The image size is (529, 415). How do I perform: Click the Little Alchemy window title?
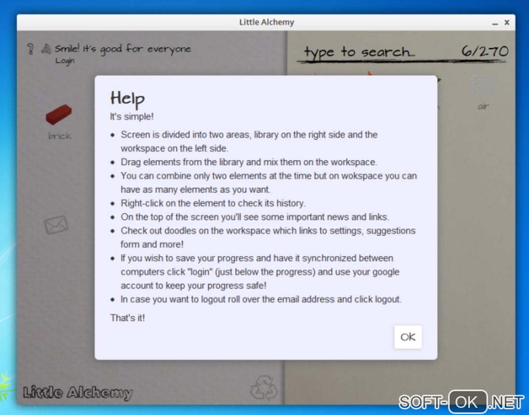point(267,22)
